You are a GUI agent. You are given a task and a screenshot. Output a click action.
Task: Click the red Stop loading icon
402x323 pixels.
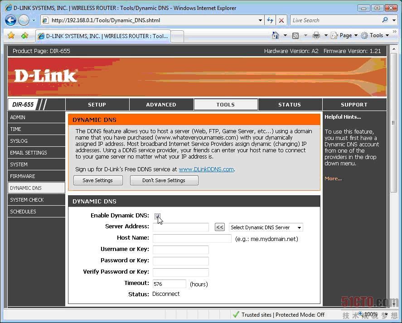pos(281,20)
